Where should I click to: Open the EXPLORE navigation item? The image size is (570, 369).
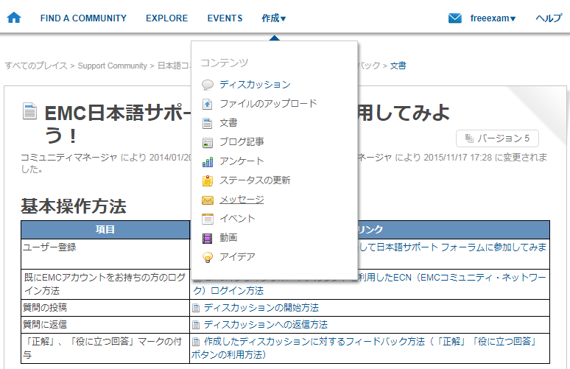[x=167, y=18]
